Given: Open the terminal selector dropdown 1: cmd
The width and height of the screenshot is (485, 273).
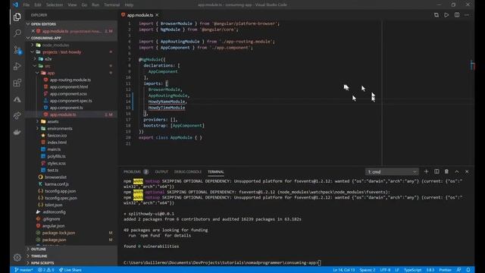Looking at the screenshot, I should 392,172.
